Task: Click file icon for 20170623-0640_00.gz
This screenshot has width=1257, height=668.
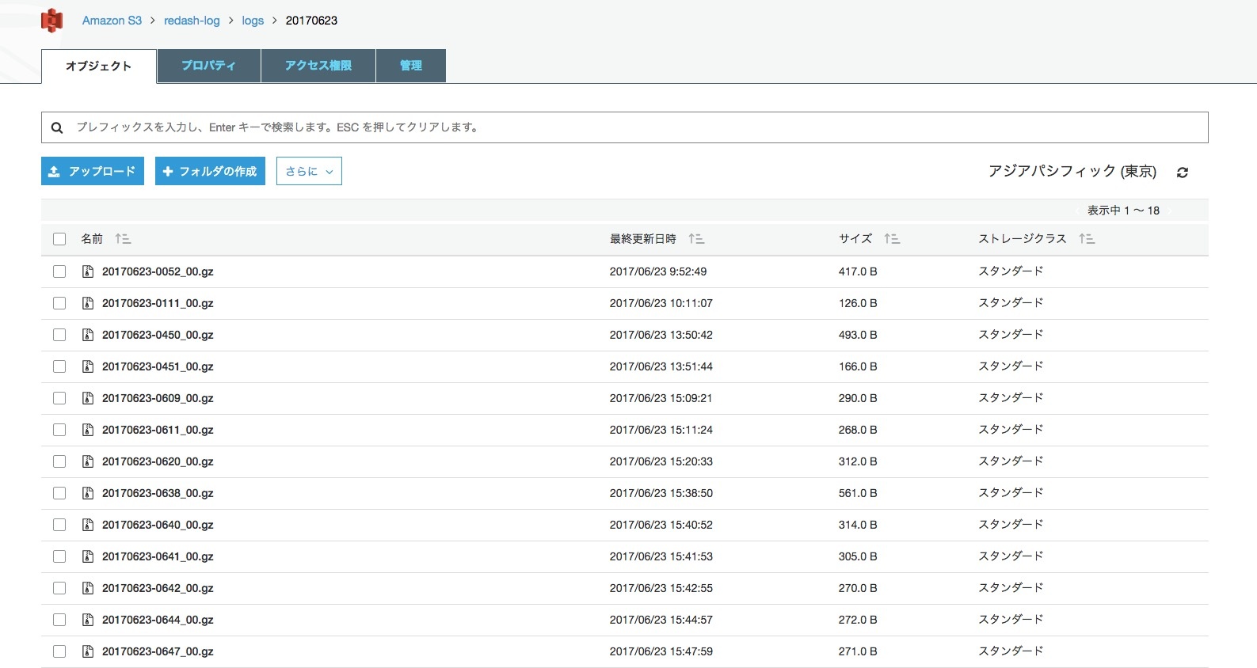Action: (x=88, y=525)
